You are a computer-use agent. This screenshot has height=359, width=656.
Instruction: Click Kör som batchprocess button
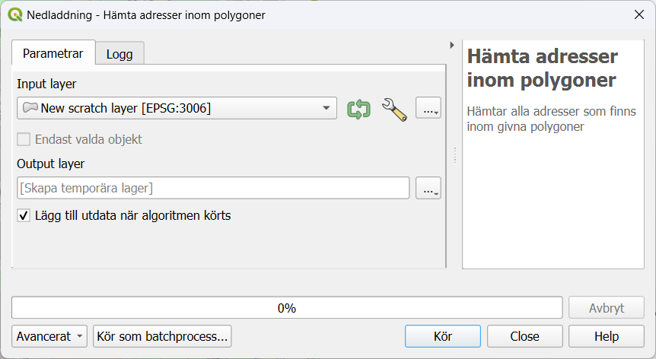point(162,336)
